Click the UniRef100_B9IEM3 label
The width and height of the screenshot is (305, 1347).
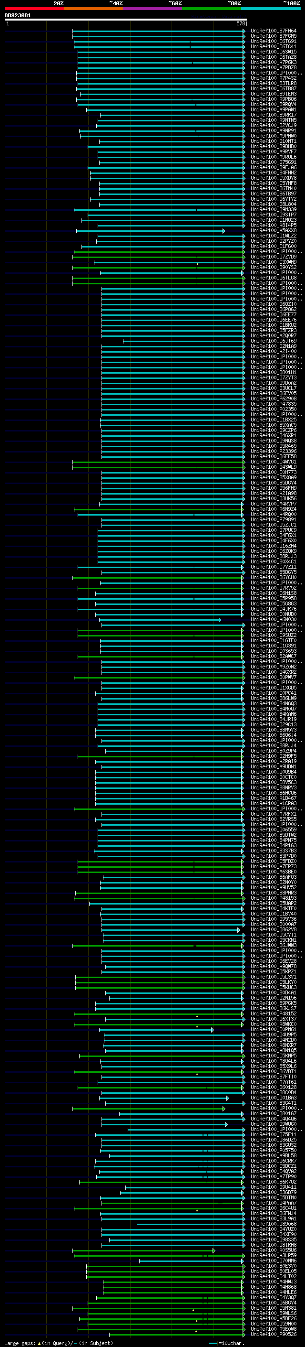tap(273, 94)
